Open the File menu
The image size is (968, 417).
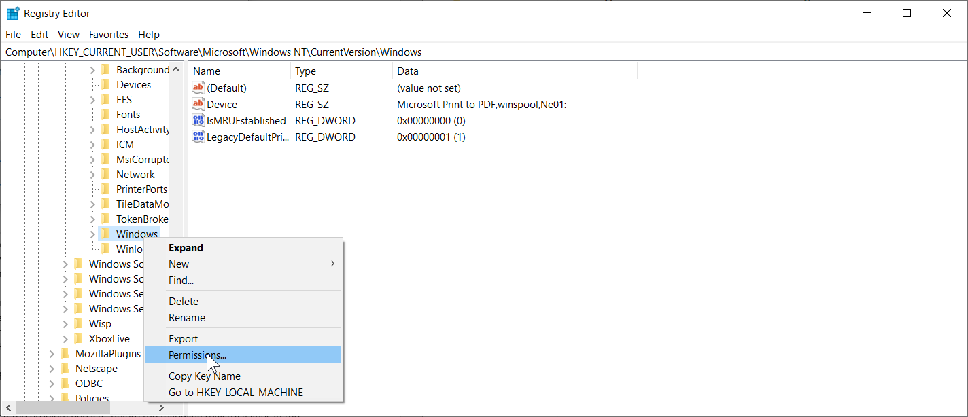[13, 34]
